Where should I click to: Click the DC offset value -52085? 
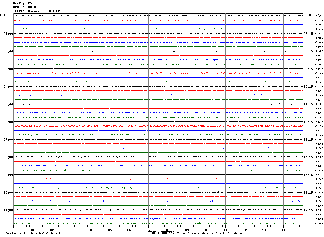(x=319, y=60)
